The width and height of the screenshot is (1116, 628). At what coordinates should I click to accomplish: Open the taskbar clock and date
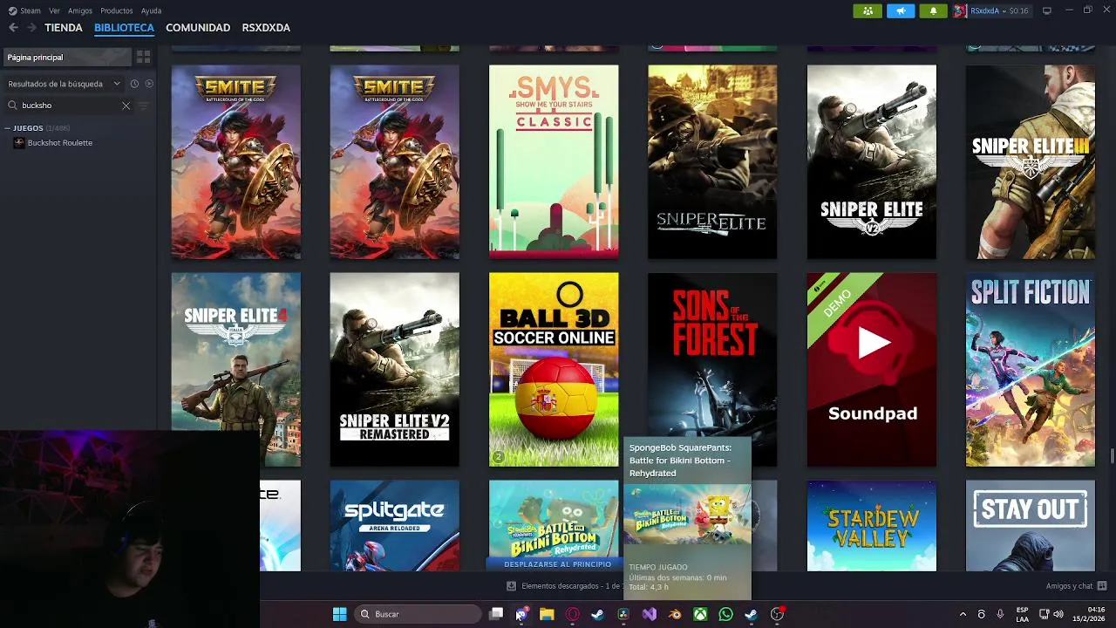click(x=1089, y=614)
